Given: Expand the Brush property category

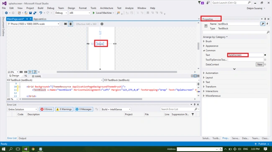Looking at the screenshot, I should pos(204,41).
